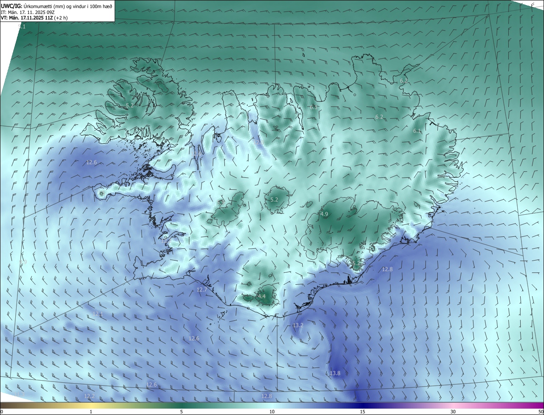The width and height of the screenshot is (544, 415).
Task: Click the 12.2 value near the bottom edge
Action: 89,396
